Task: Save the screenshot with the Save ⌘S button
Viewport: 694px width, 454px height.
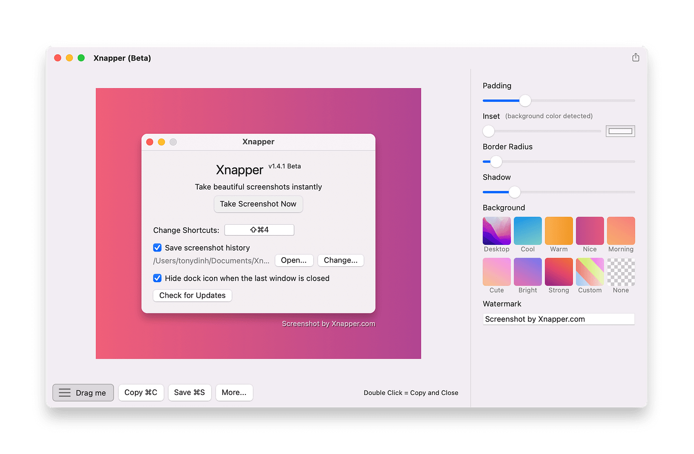Action: click(189, 393)
